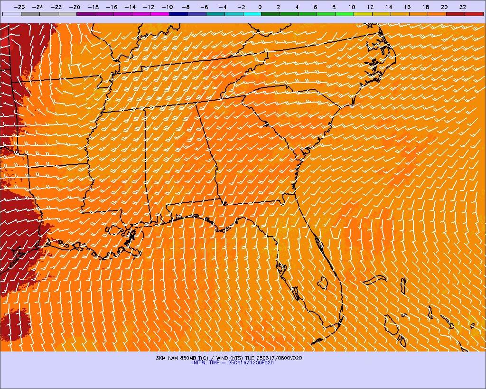Click the purple swatch between -18 and -16
486x389 pixels.
point(104,14)
